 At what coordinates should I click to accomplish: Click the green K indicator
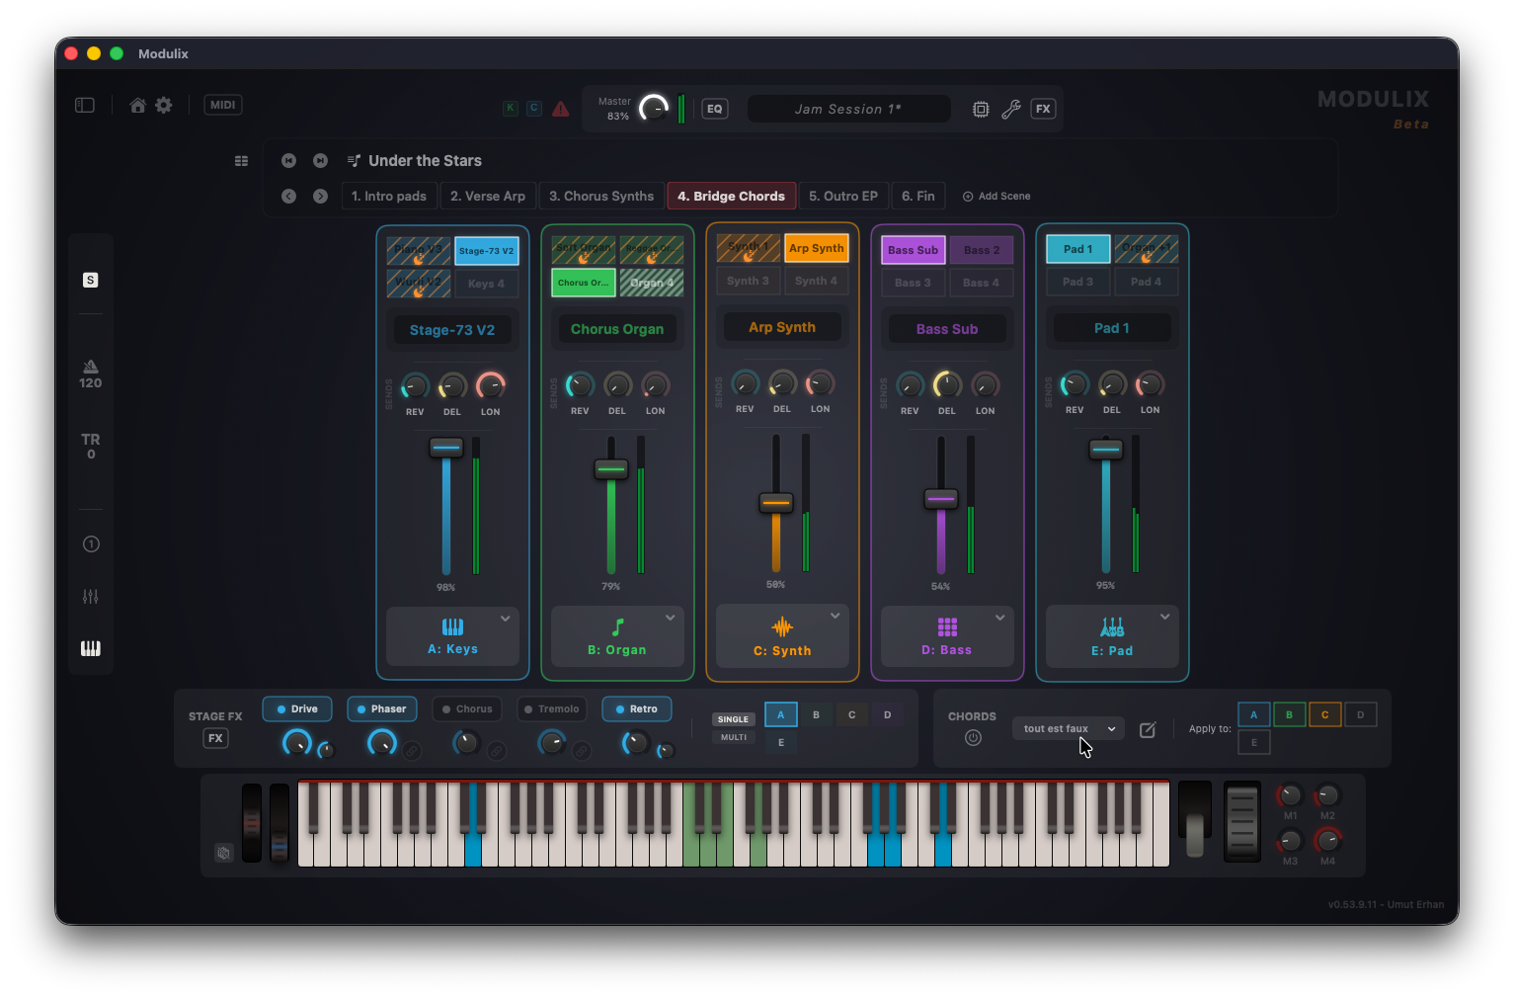point(511,108)
